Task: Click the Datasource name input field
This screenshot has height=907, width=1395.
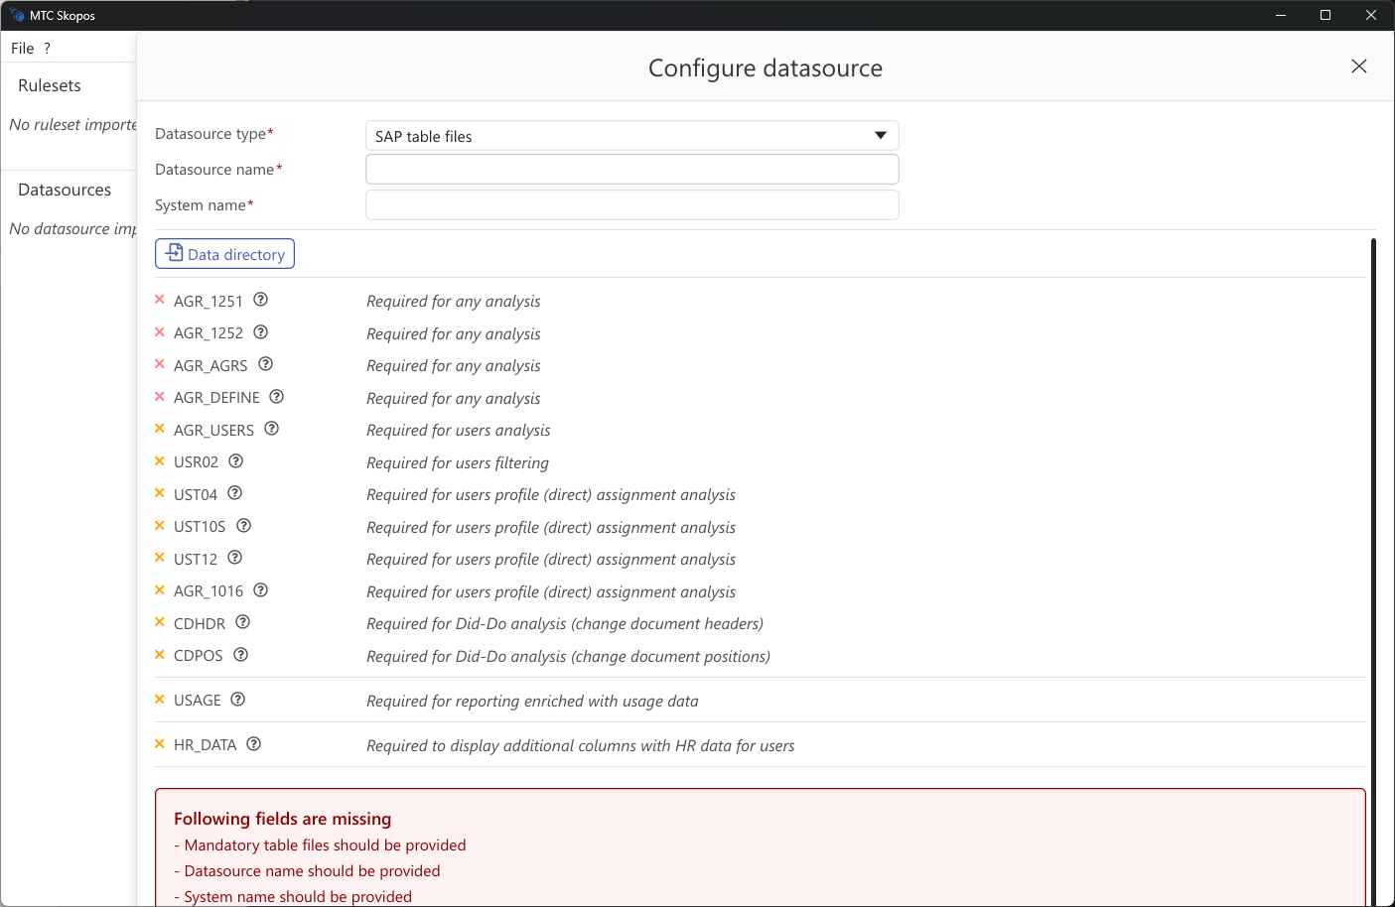Action: 631,169
